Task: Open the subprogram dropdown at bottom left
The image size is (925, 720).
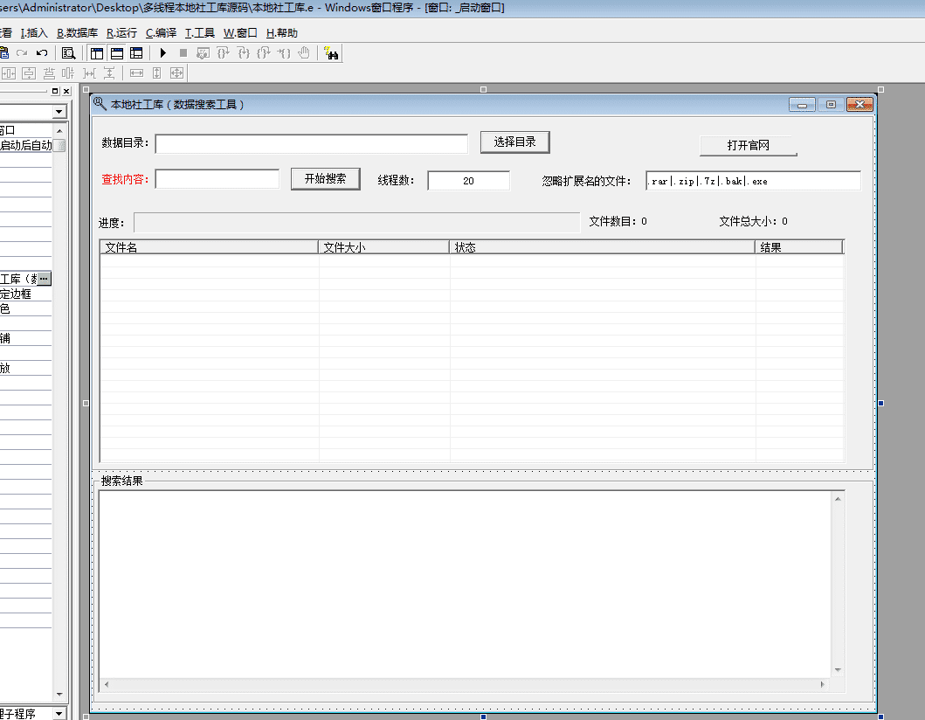Action: coord(59,714)
